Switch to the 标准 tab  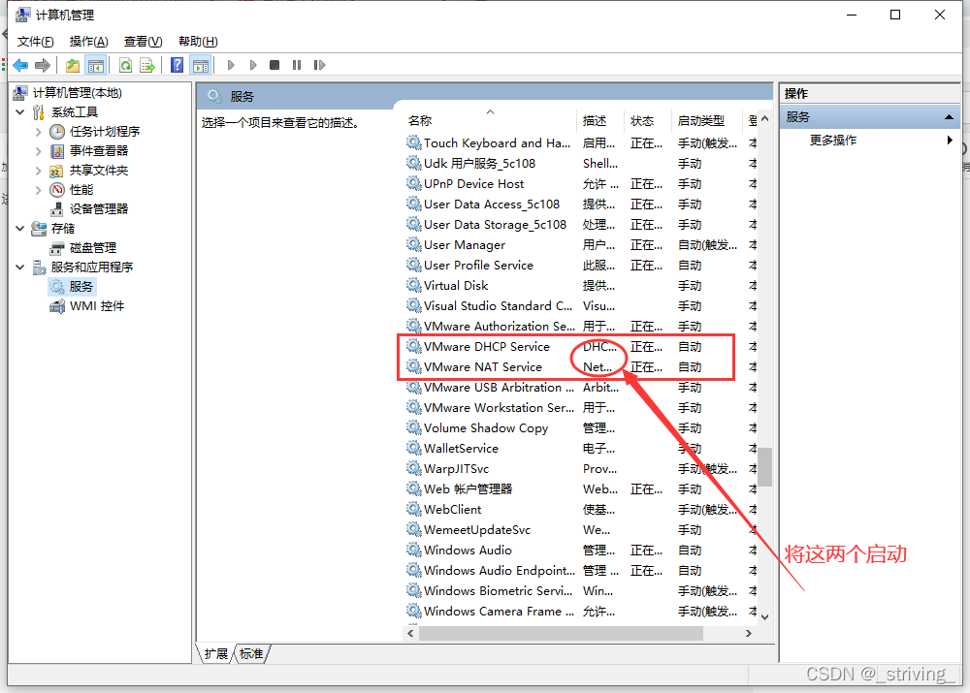[251, 653]
